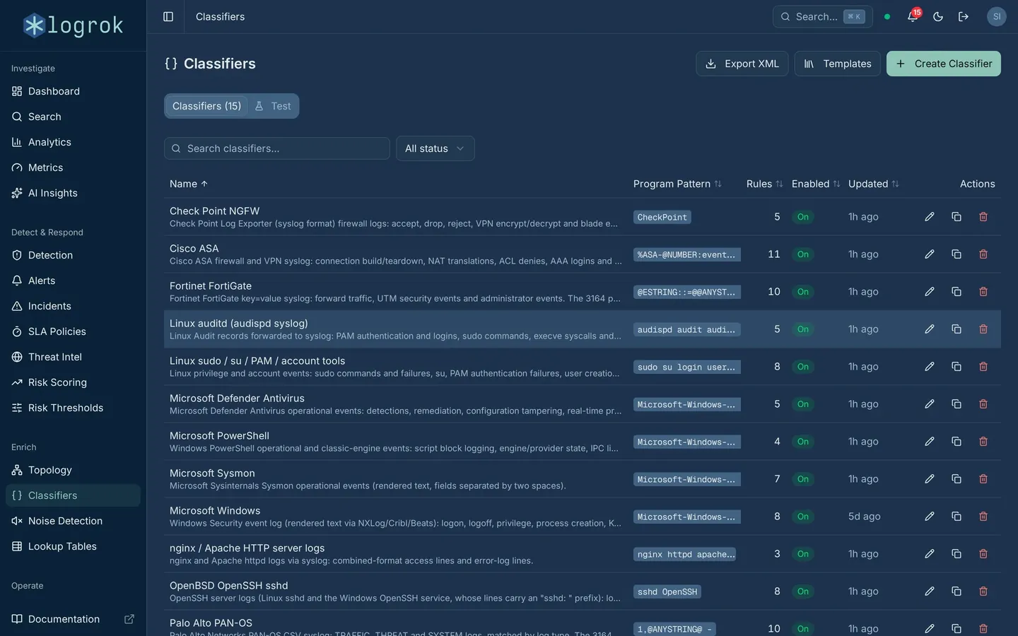Viewport: 1018px width, 636px height.
Task: Export classifiers with Export XML
Action: tap(742, 64)
